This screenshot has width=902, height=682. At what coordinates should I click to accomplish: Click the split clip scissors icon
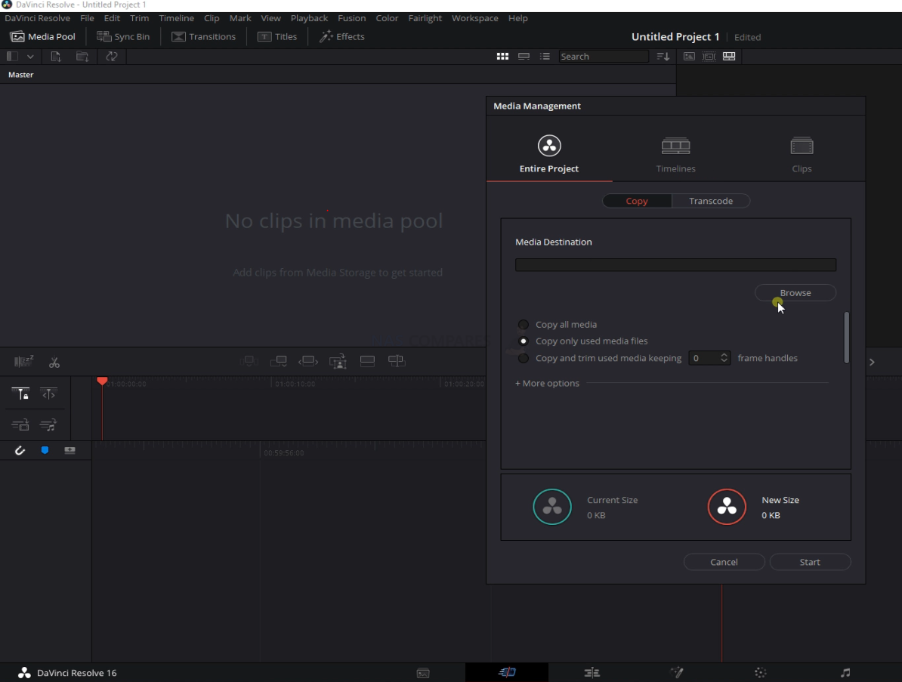(x=54, y=363)
